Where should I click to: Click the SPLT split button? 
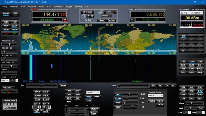tap(37, 92)
